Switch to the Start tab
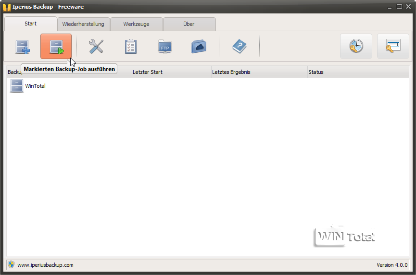The width and height of the screenshot is (416, 275). [x=30, y=24]
